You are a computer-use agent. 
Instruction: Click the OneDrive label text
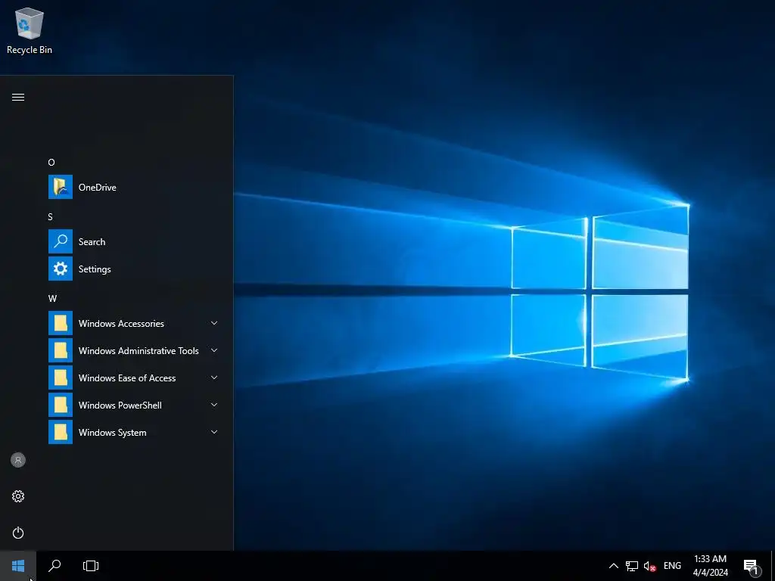[x=98, y=188]
